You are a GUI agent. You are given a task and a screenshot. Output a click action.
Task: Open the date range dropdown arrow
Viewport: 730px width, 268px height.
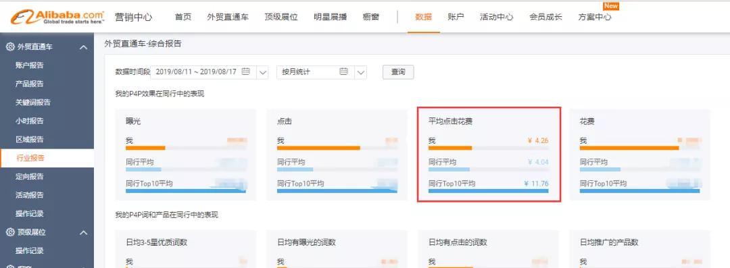point(262,72)
